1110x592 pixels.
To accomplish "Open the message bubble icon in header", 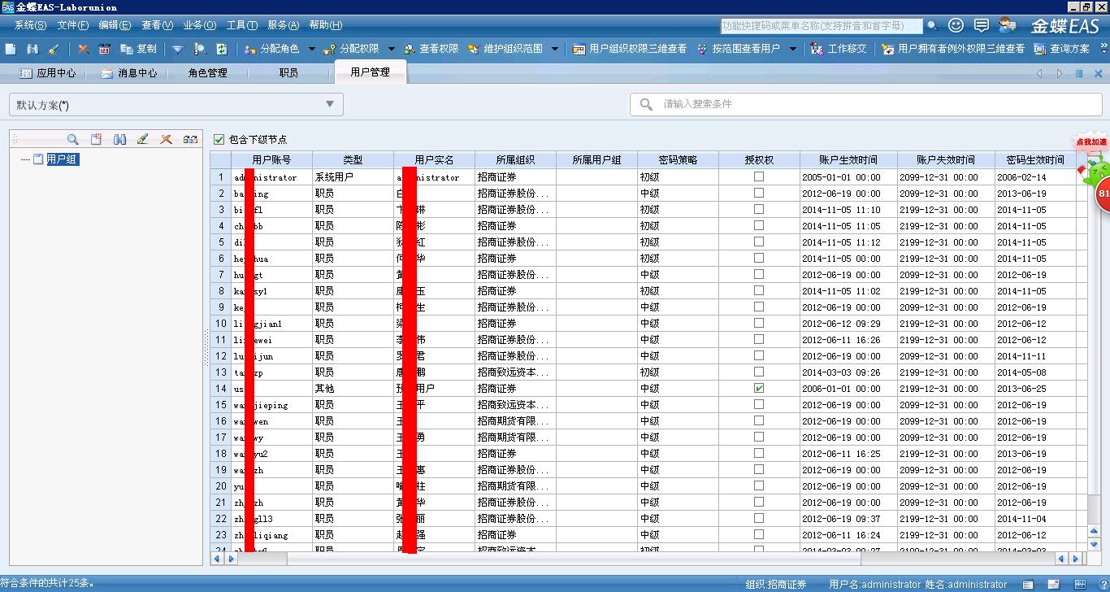I will [982, 26].
